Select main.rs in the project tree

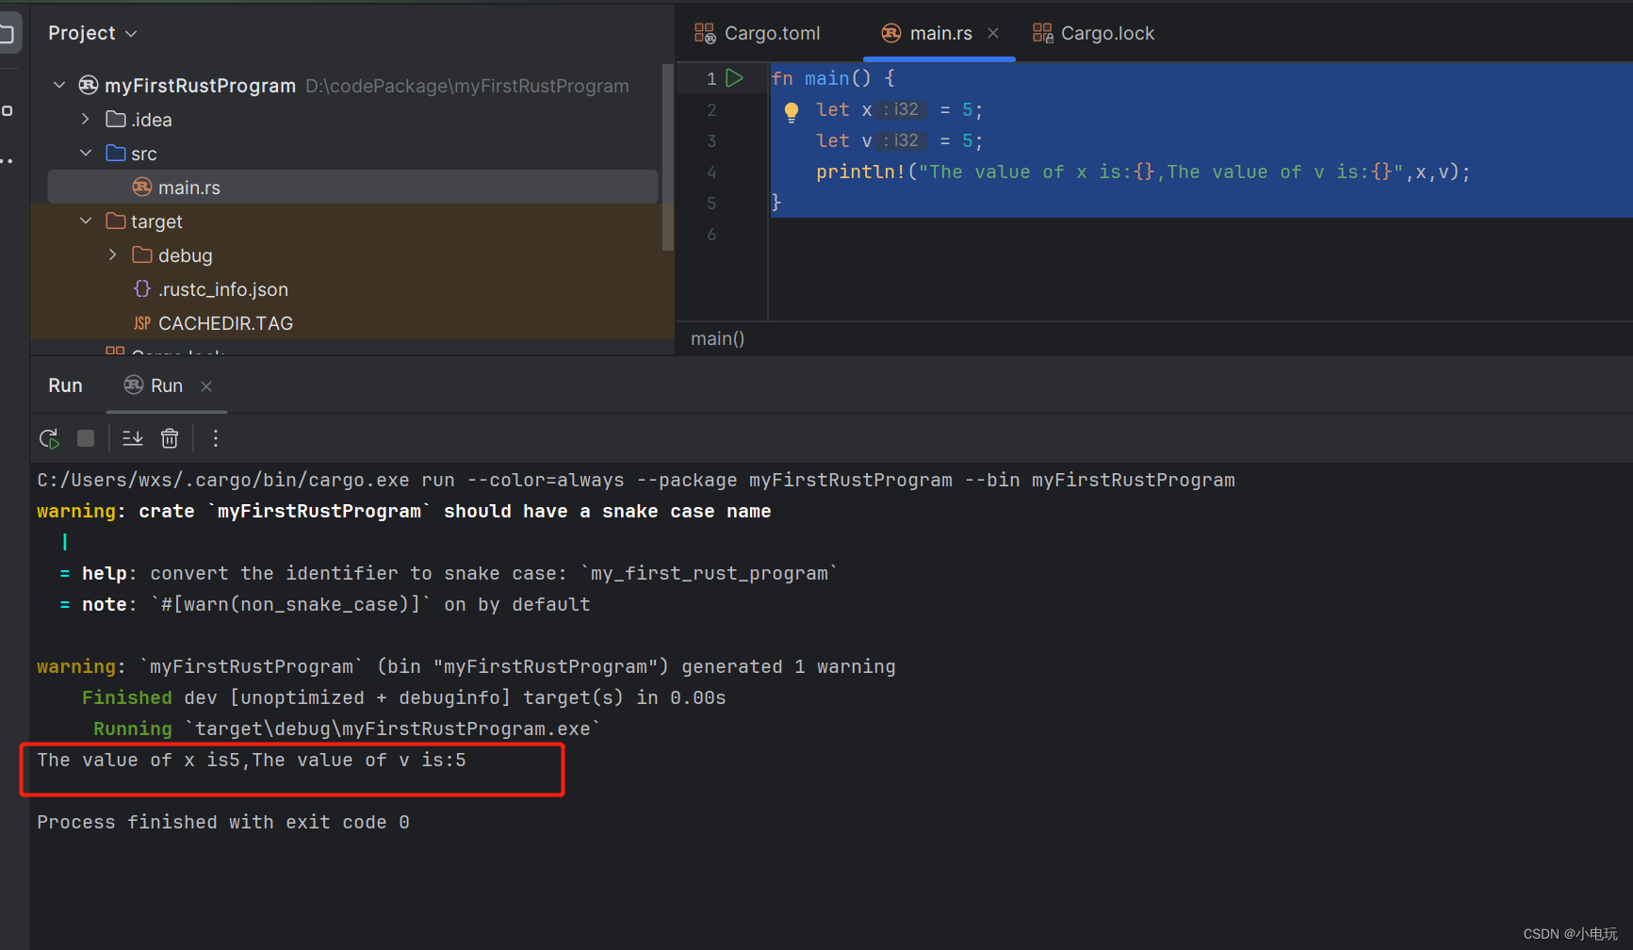(x=352, y=187)
